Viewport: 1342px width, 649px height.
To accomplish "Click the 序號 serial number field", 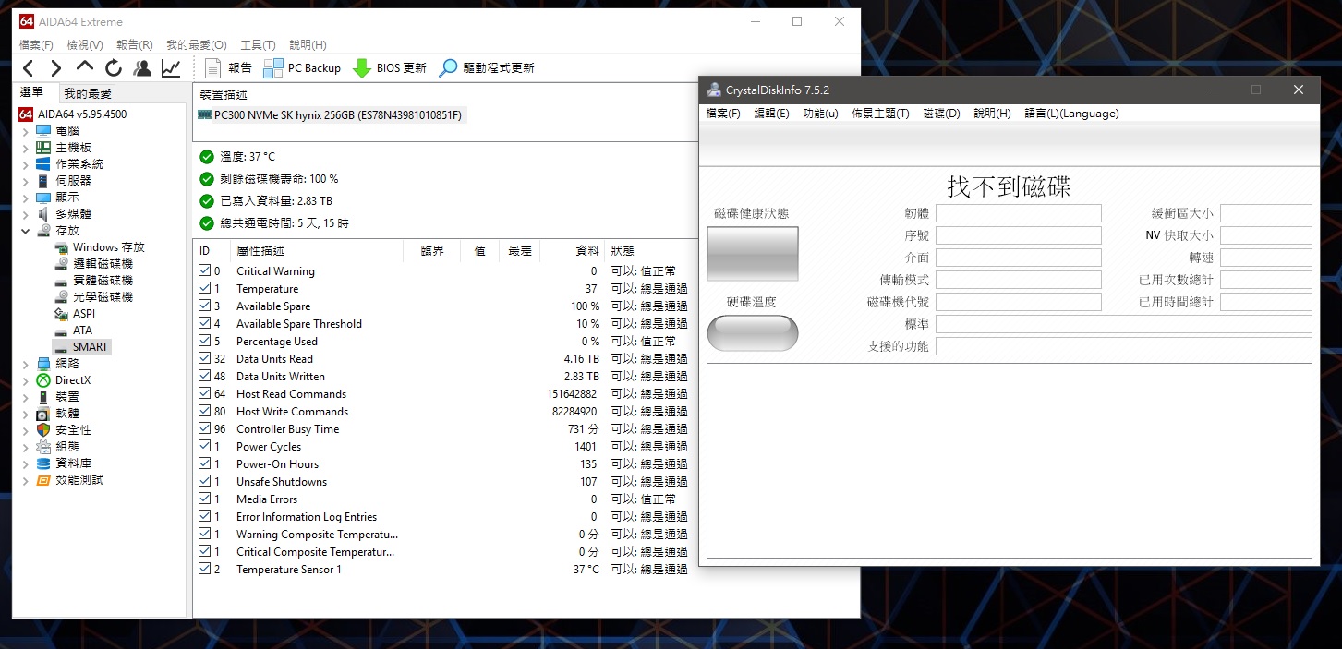I will (x=1019, y=235).
